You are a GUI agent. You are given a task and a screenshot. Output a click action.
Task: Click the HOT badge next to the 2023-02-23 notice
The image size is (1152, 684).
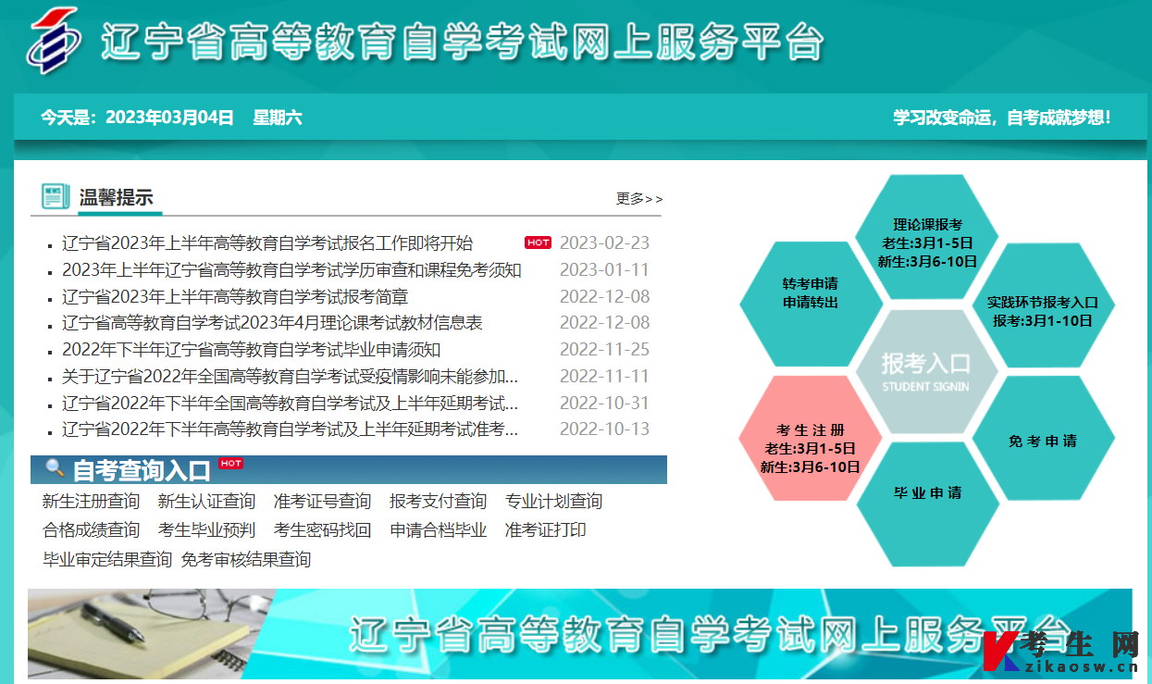tap(538, 243)
